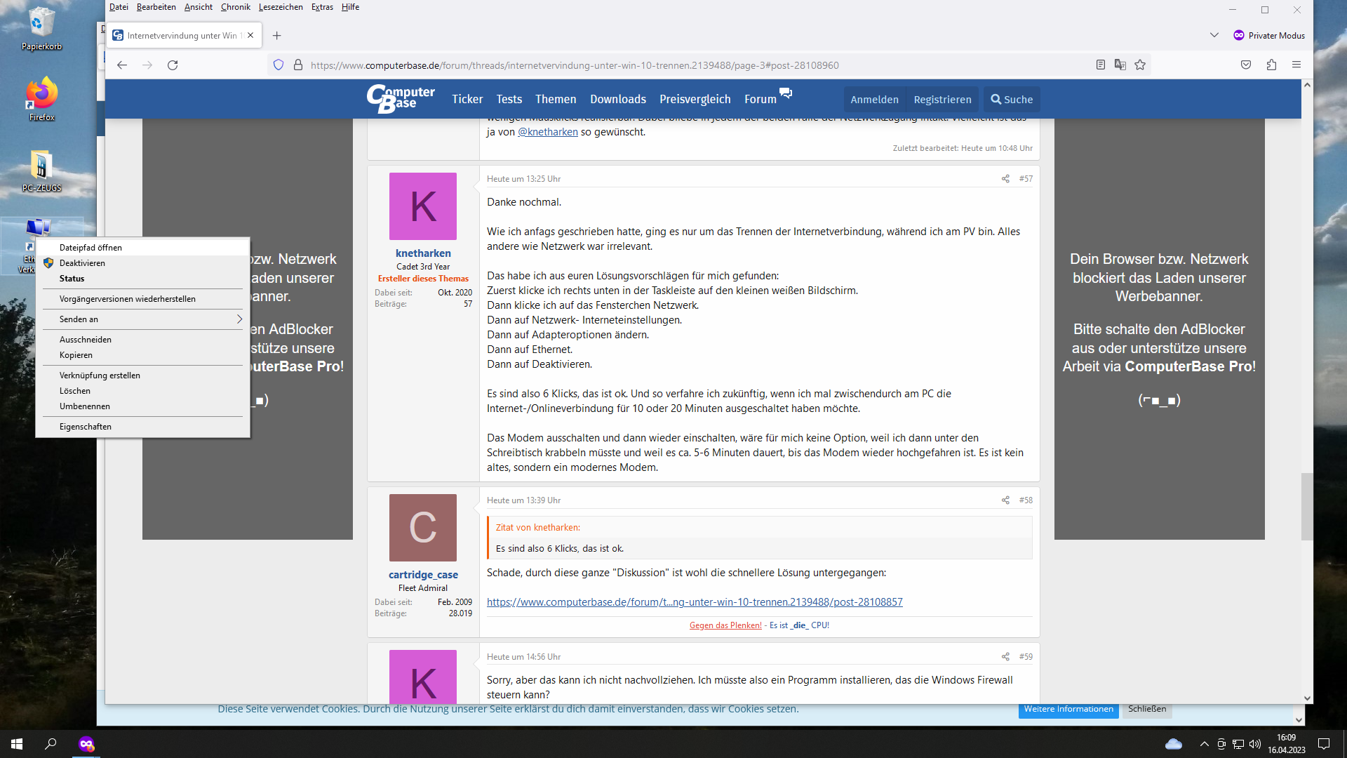Click share icon on post #57
Viewport: 1347px width, 758px height.
click(1005, 179)
